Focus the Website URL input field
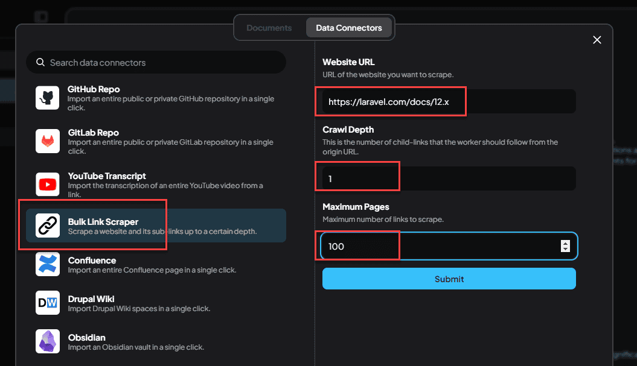 pyautogui.click(x=448, y=102)
